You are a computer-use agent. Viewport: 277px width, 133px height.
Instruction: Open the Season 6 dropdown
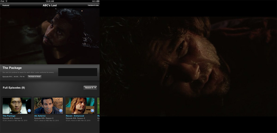coord(90,88)
